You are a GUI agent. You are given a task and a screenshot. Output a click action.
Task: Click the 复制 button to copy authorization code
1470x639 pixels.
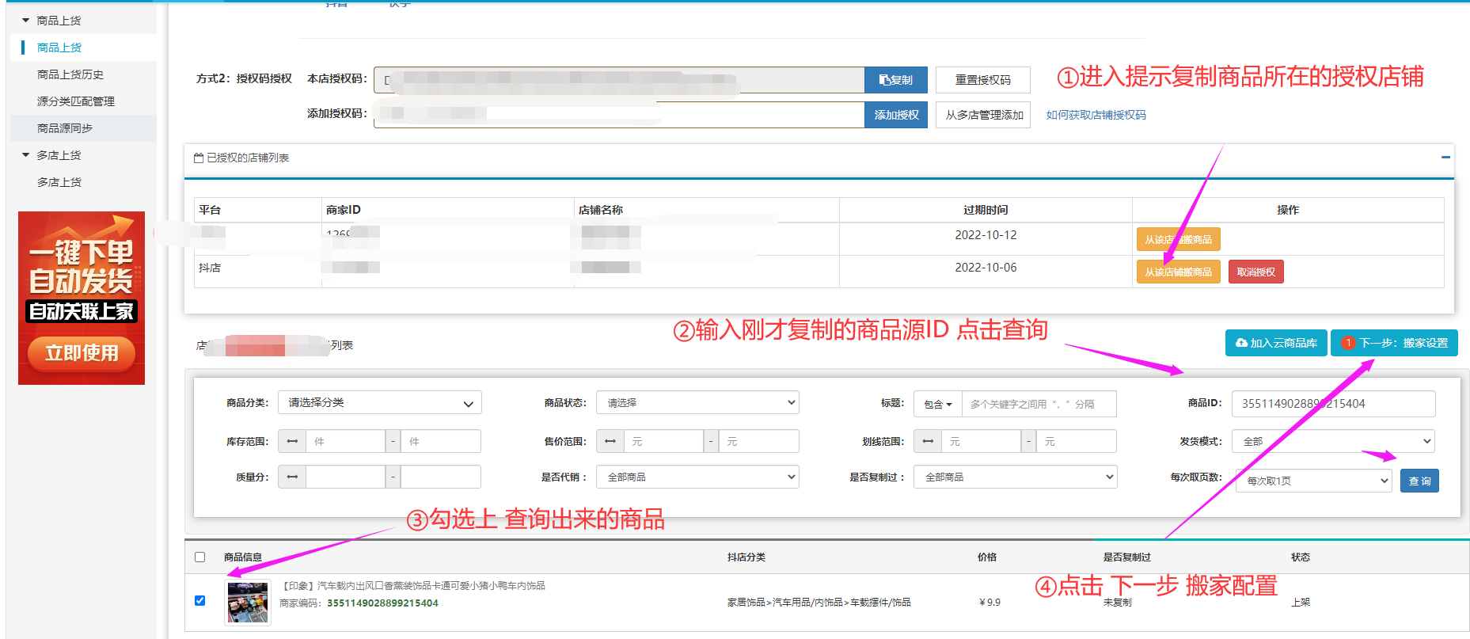point(895,80)
